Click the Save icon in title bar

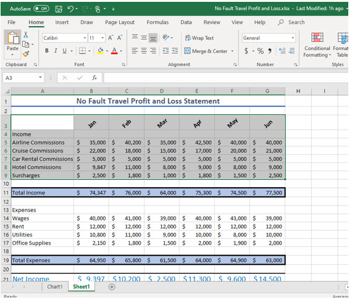pos(59,9)
